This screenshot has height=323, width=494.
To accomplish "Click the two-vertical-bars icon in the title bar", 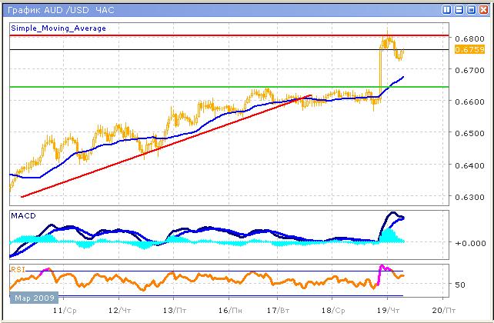I will pyautogui.click(x=448, y=10).
